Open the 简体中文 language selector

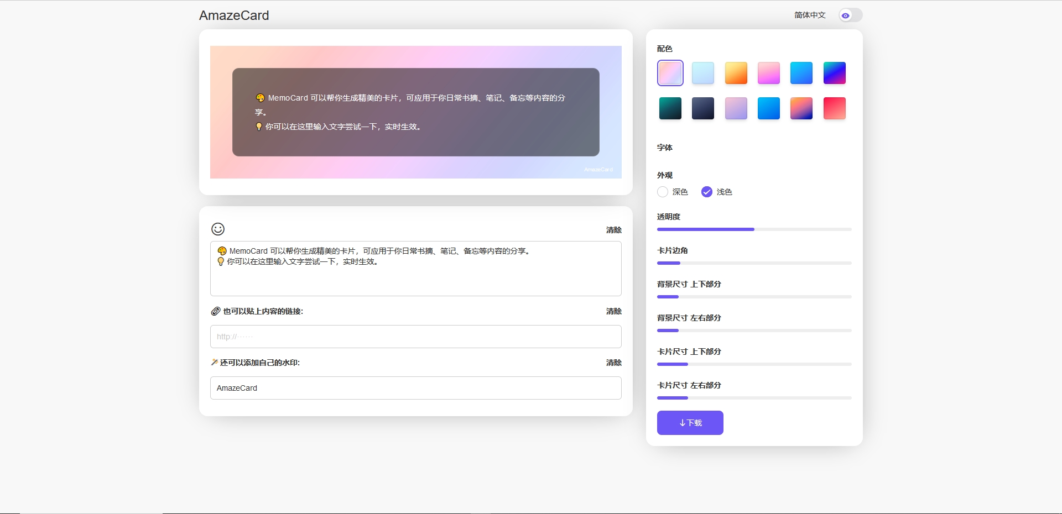coord(810,15)
